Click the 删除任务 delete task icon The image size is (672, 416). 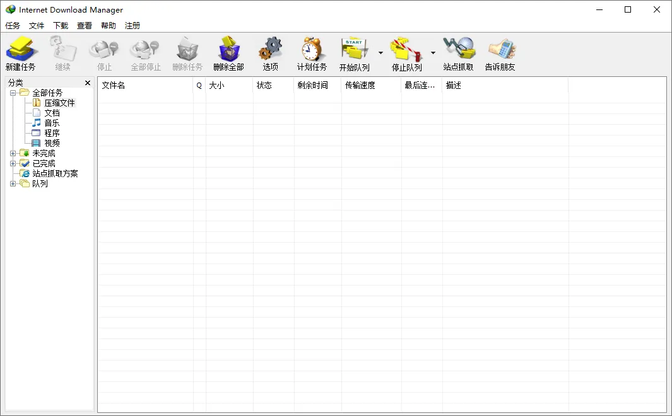pyautogui.click(x=187, y=49)
